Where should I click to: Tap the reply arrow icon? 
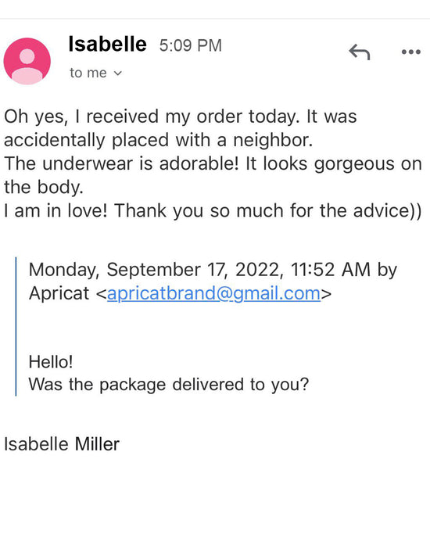360,52
